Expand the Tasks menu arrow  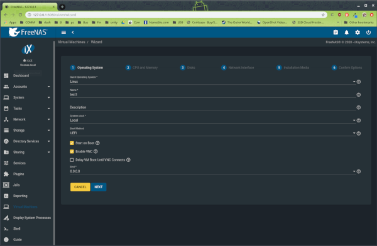[49, 109]
